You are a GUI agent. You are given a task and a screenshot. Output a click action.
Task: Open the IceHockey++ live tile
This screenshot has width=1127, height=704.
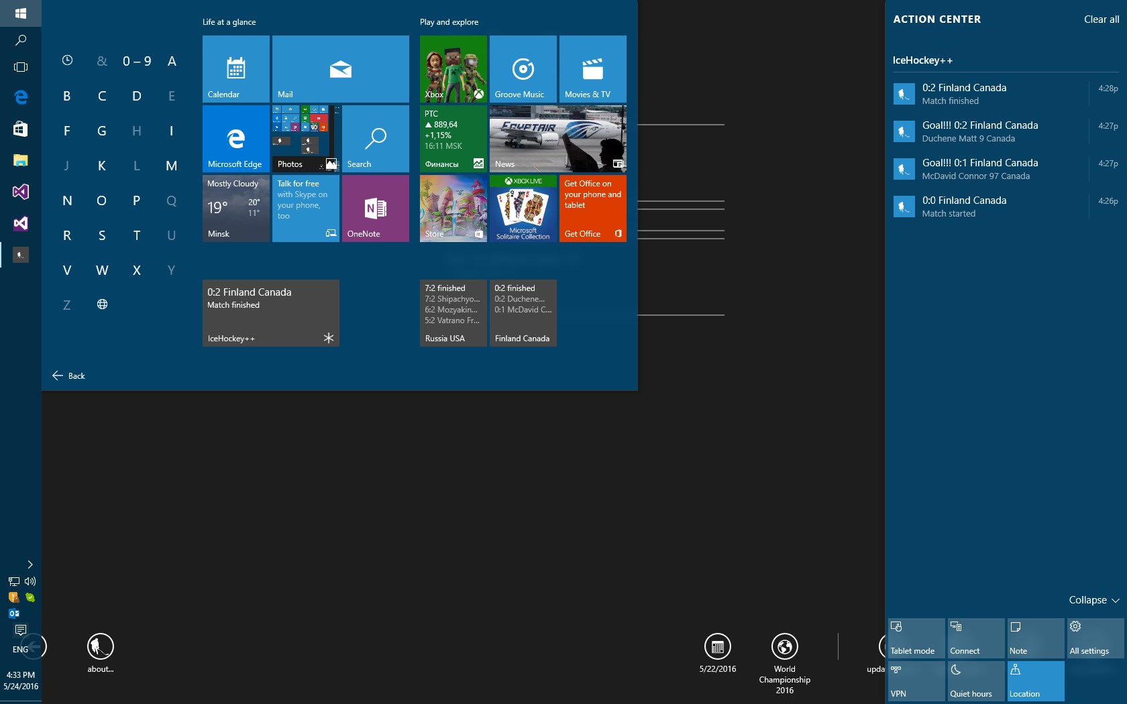coord(271,313)
